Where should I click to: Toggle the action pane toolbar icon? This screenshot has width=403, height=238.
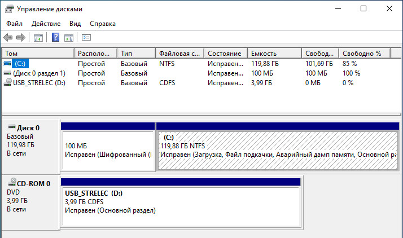69,38
